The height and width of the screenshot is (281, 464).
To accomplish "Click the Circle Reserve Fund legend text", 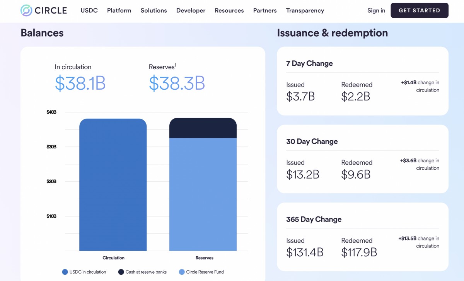I will [x=205, y=272].
